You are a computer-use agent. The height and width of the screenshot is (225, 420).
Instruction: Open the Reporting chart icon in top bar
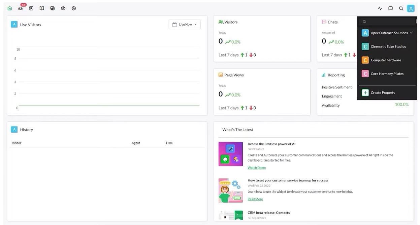pos(53,8)
